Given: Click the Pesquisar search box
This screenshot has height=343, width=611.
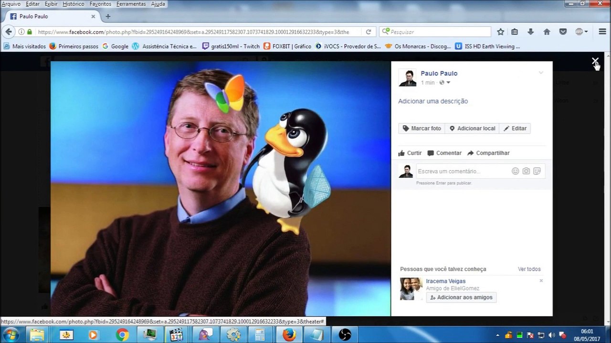Looking at the screenshot, I should click(435, 32).
